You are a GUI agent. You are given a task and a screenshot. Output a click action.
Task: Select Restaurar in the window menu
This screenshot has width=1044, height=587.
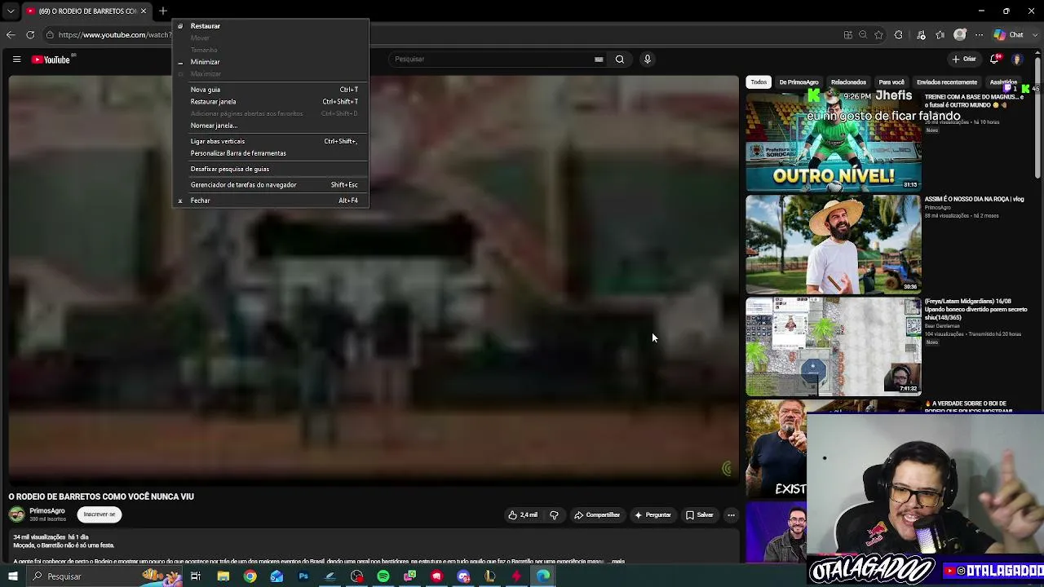(x=271, y=26)
